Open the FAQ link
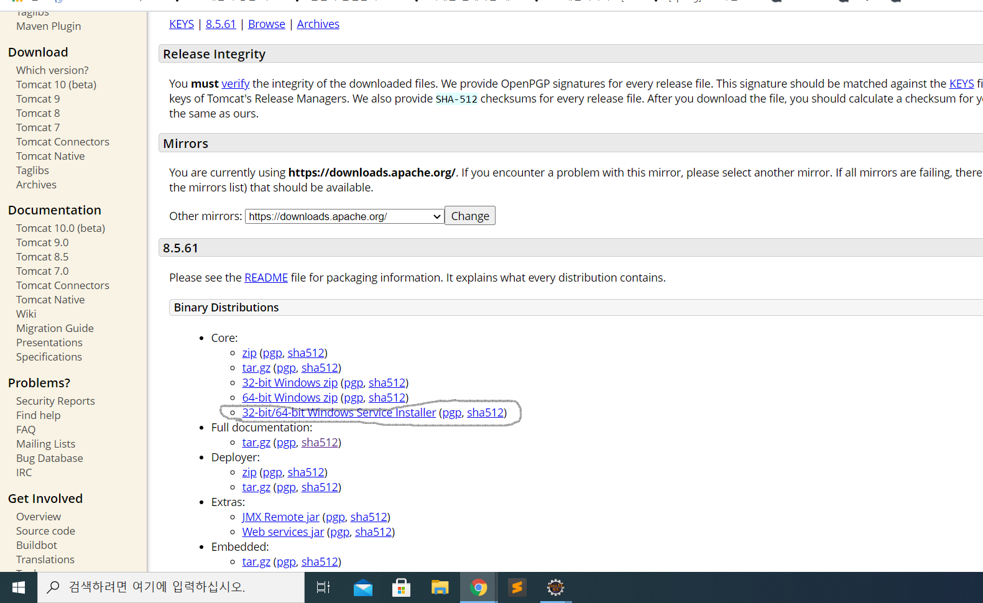The width and height of the screenshot is (983, 603). coord(25,430)
